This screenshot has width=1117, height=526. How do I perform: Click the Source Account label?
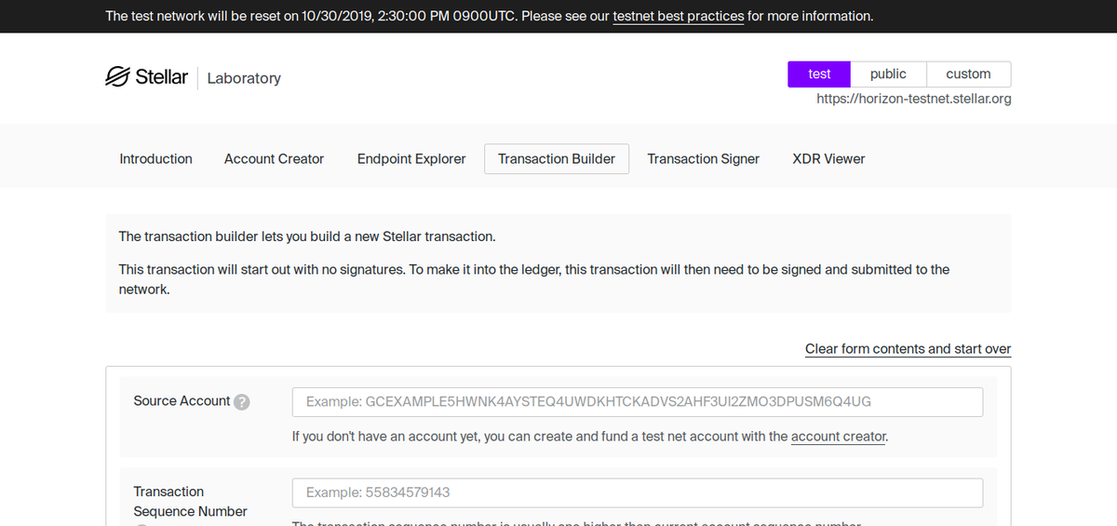point(182,401)
